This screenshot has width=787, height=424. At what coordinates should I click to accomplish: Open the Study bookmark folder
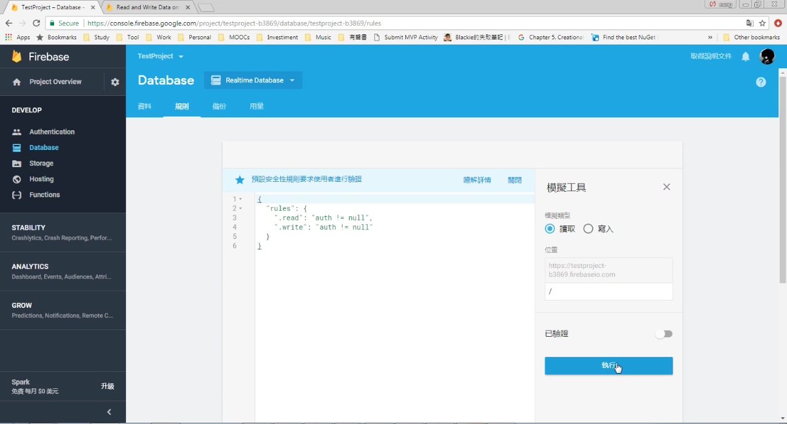tap(97, 37)
